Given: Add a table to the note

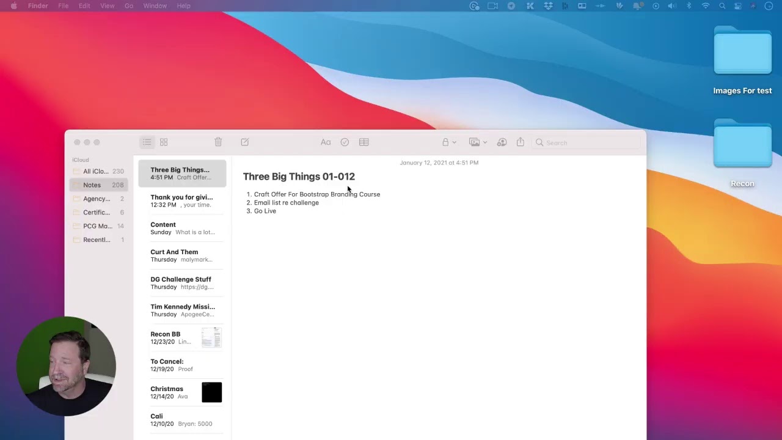Looking at the screenshot, I should coord(364,142).
